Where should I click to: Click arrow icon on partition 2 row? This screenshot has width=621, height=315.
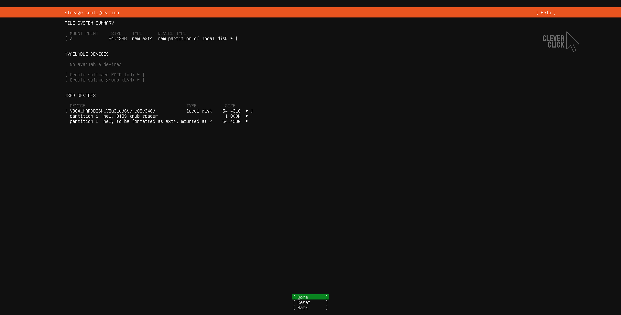pos(247,121)
